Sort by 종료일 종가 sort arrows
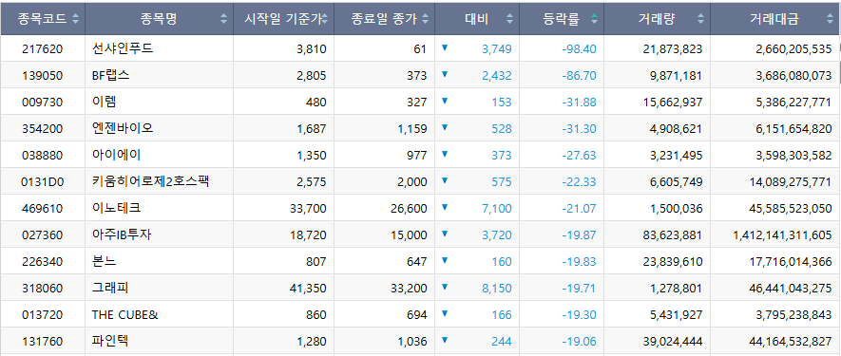This screenshot has height=356, width=841. click(x=426, y=19)
